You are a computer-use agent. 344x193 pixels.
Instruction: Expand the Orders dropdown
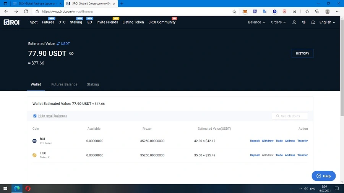pos(278,22)
